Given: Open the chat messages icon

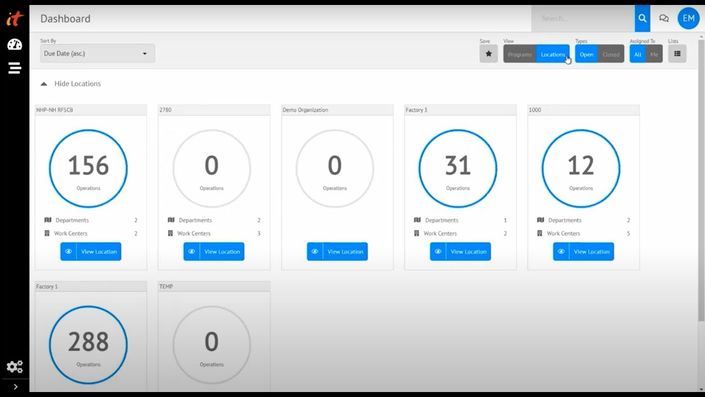Looking at the screenshot, I should point(664,18).
